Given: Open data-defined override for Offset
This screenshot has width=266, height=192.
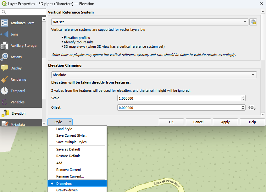Looking at the screenshot, I should click(252, 107).
